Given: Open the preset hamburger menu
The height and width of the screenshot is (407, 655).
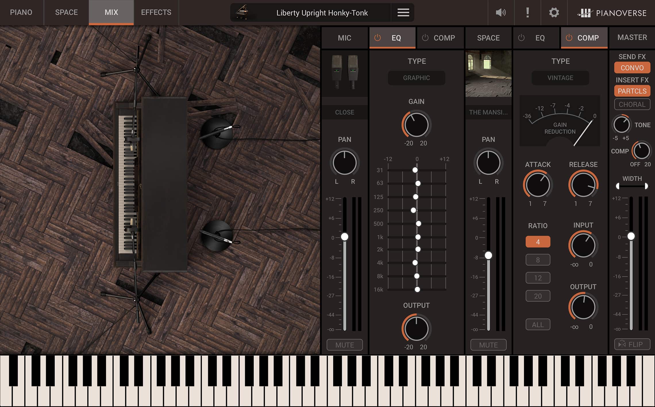Looking at the screenshot, I should click(x=403, y=13).
